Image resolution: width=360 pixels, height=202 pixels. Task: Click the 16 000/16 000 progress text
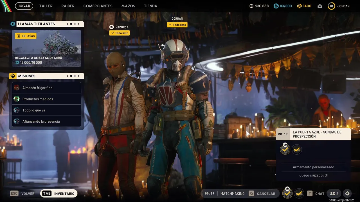tap(31, 63)
